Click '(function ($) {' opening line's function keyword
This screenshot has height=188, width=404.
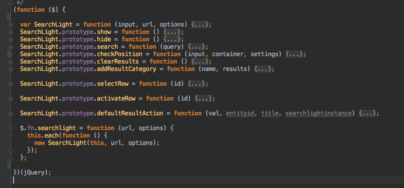click(x=31, y=10)
